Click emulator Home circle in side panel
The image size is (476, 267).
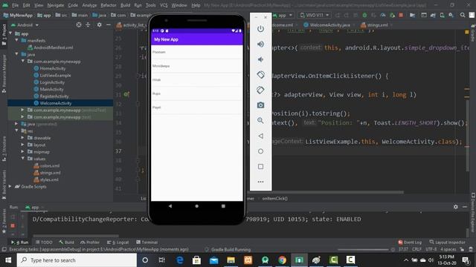point(260,151)
